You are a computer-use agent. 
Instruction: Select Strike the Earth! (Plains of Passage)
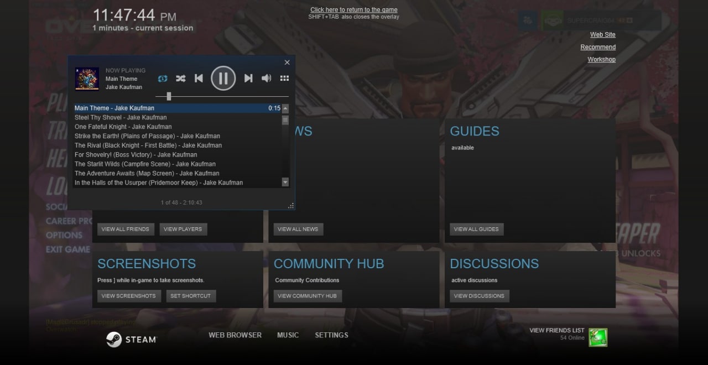click(x=178, y=136)
